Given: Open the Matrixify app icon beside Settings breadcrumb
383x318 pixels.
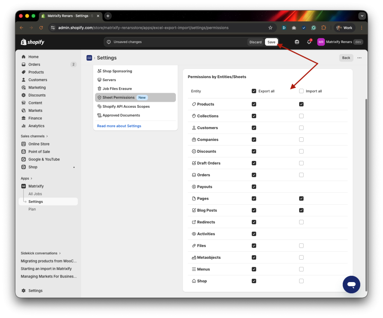Looking at the screenshot, I should [x=89, y=58].
